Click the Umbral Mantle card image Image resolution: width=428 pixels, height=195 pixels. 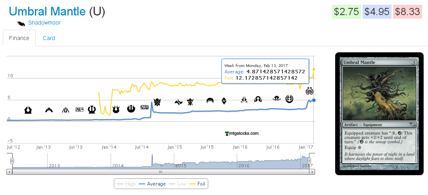[x=380, y=113]
